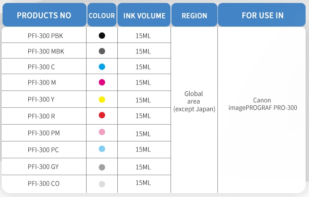Click the yellow colour dot
Viewport: 309px width, 197px height.
102,99
